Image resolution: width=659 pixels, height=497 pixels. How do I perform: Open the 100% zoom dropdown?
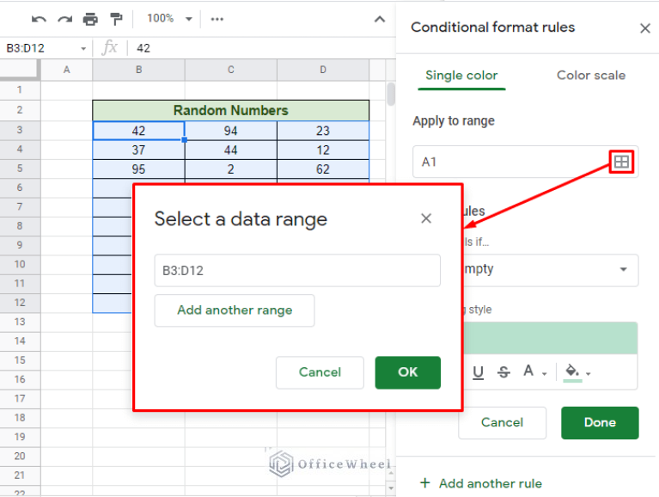coord(169,19)
